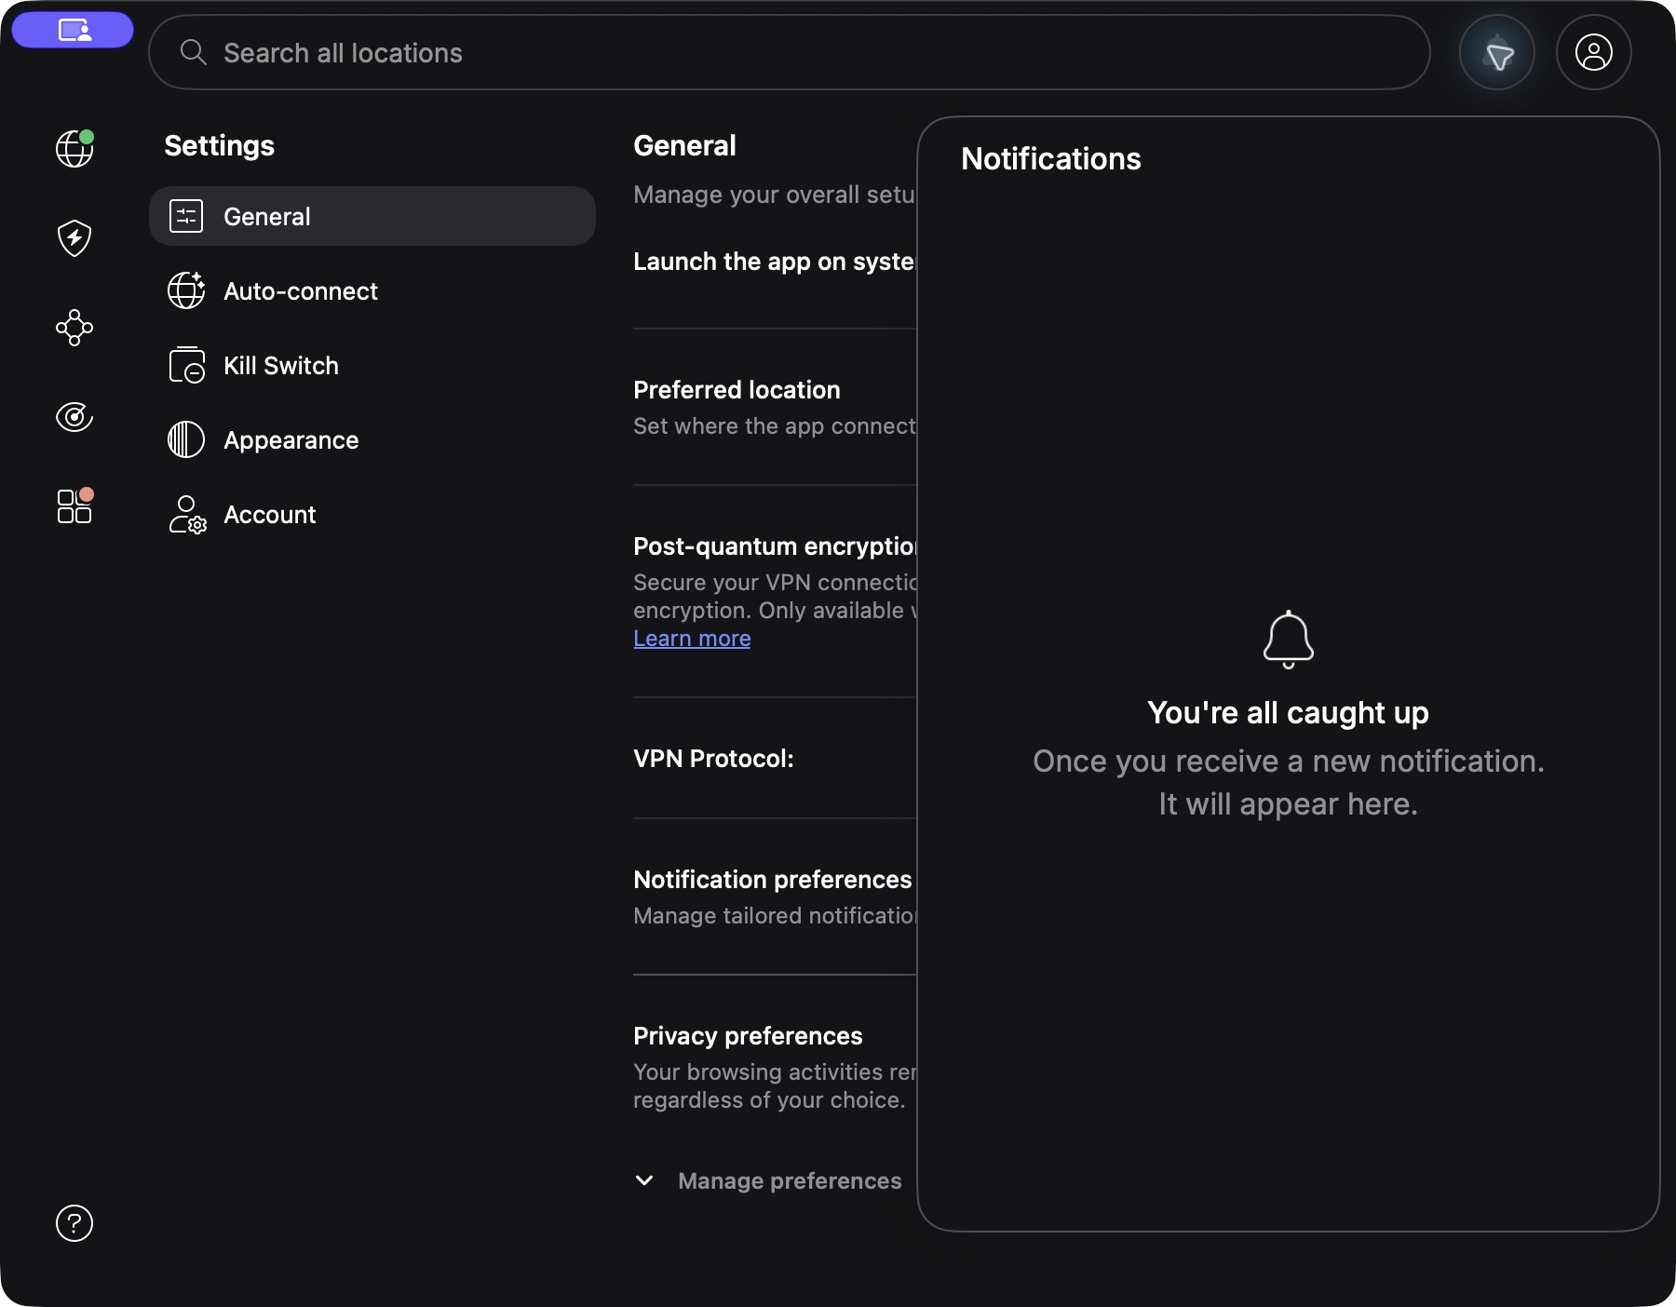Open the Dark Web Monitor radar icon

[x=74, y=417]
